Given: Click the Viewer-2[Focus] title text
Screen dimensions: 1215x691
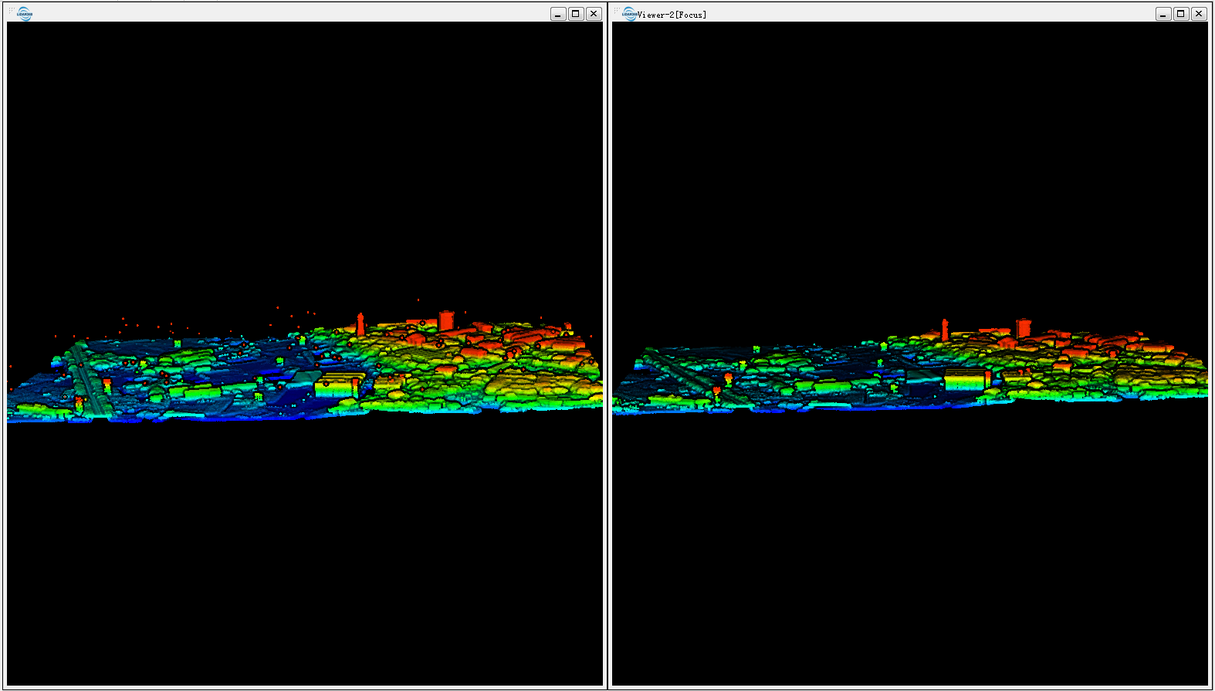Looking at the screenshot, I should [x=672, y=15].
